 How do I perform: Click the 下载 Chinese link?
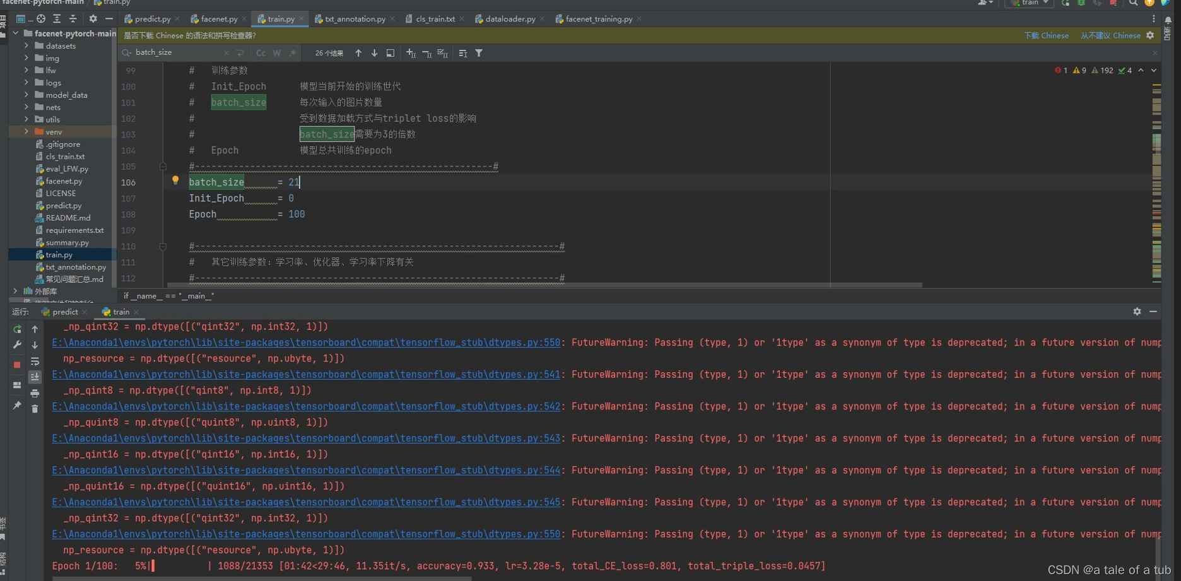pyautogui.click(x=1046, y=35)
